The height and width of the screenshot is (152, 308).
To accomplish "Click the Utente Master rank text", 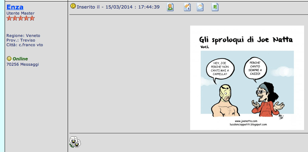I will click(20, 13).
